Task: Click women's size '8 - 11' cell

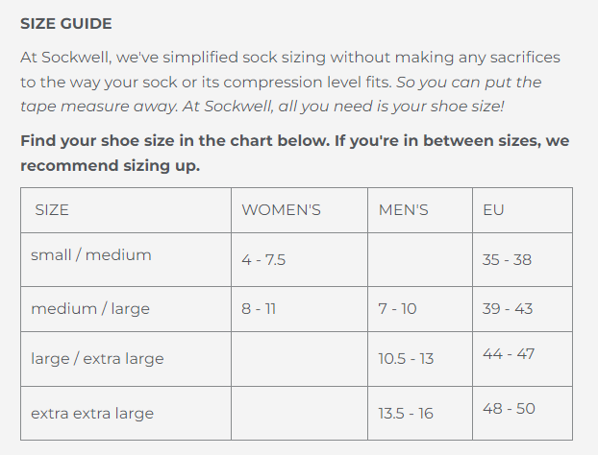Action: click(259, 309)
